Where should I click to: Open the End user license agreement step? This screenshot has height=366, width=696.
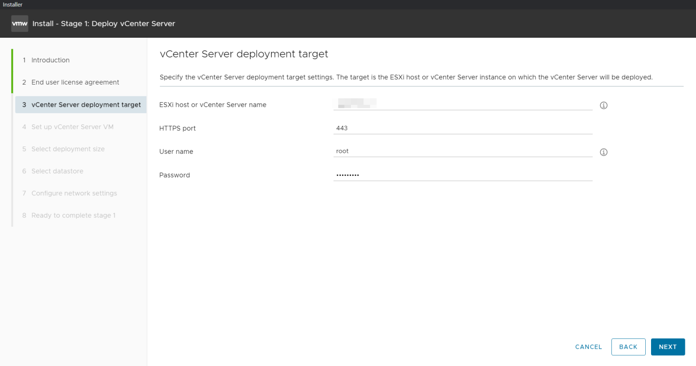click(x=75, y=82)
